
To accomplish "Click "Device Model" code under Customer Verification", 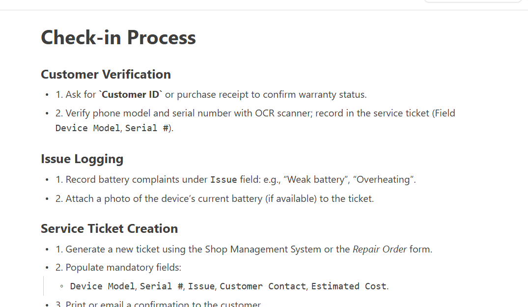I will click(87, 128).
